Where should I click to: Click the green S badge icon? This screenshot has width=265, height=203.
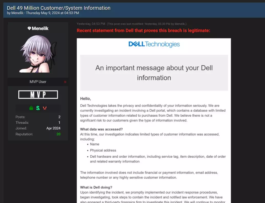tap(38, 108)
